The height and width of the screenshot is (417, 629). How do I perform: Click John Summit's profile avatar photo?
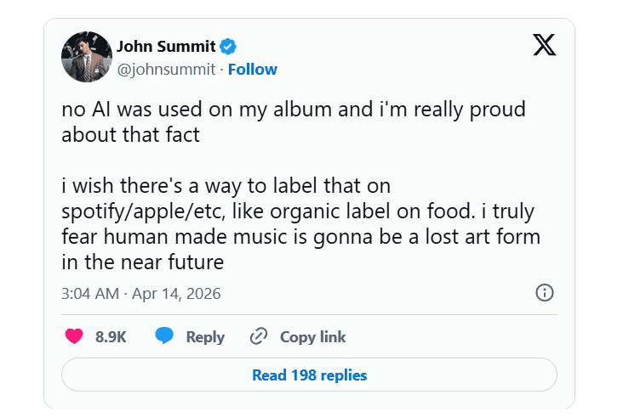click(x=87, y=57)
